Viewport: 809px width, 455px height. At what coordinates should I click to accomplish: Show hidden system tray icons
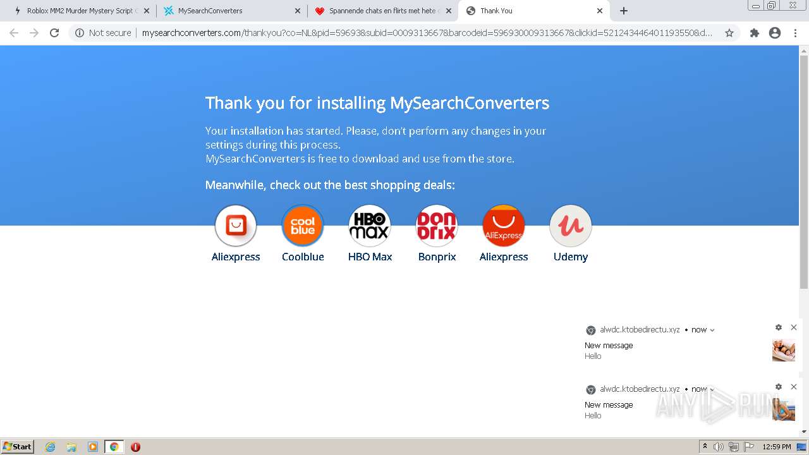click(x=705, y=447)
